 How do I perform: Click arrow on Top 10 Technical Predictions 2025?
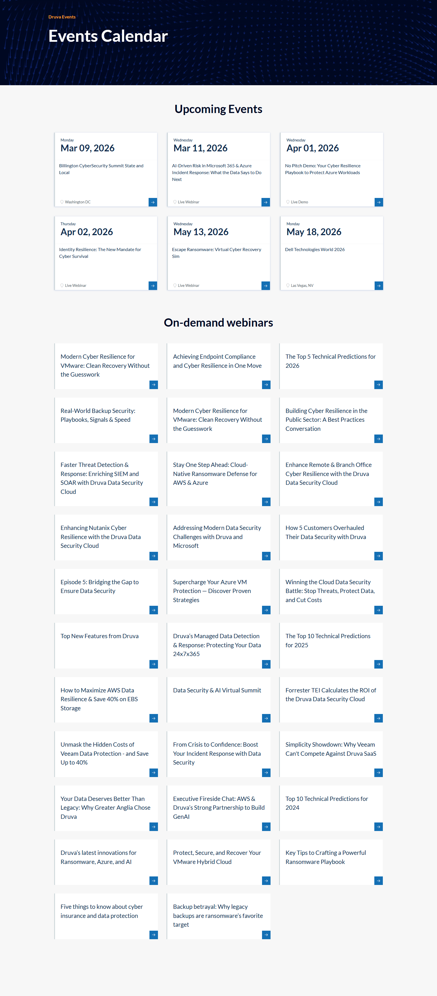pyautogui.click(x=379, y=664)
